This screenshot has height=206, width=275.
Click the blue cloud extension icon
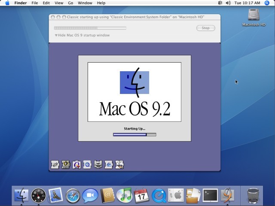click(x=109, y=165)
